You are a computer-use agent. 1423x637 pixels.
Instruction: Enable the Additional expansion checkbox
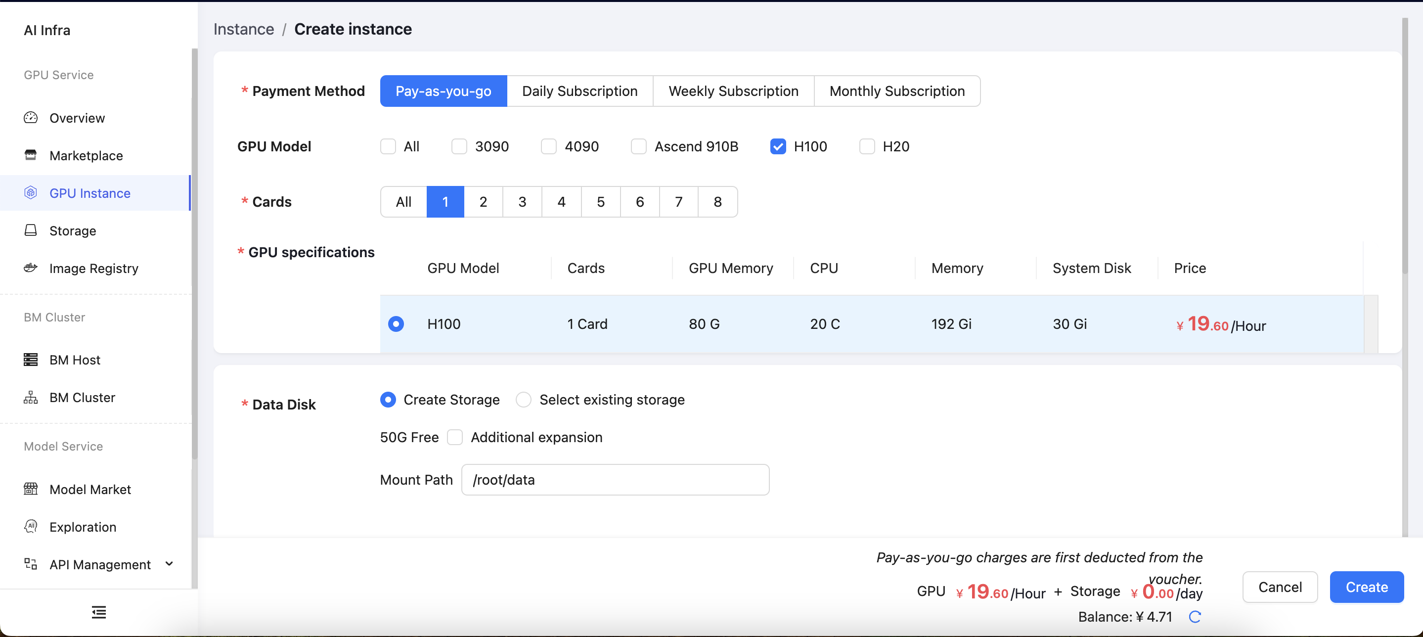pyautogui.click(x=454, y=437)
